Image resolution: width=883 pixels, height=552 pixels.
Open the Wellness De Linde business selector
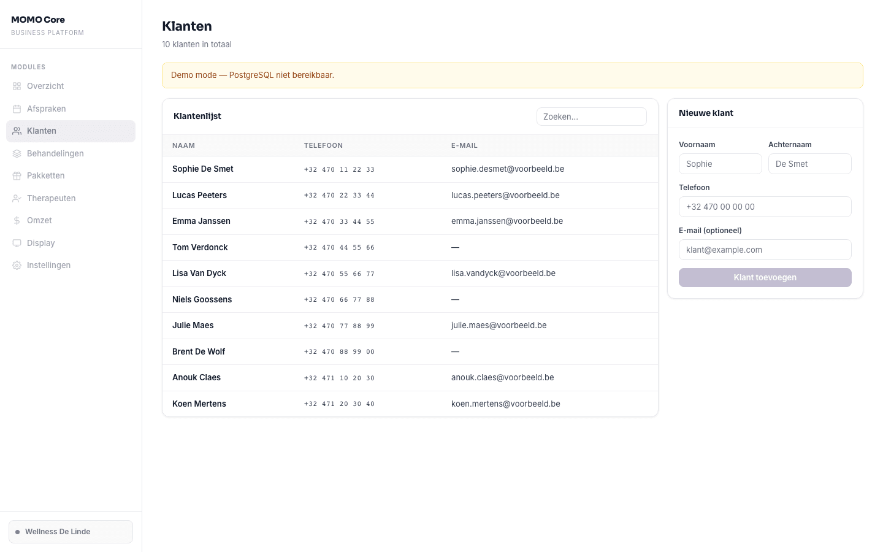tap(71, 532)
